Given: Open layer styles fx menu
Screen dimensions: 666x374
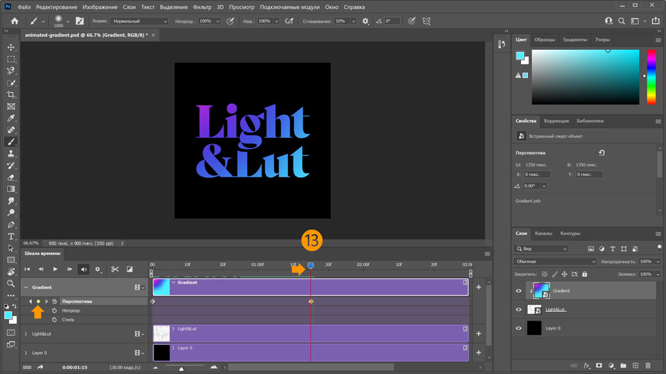Looking at the screenshot, I should coord(586,365).
